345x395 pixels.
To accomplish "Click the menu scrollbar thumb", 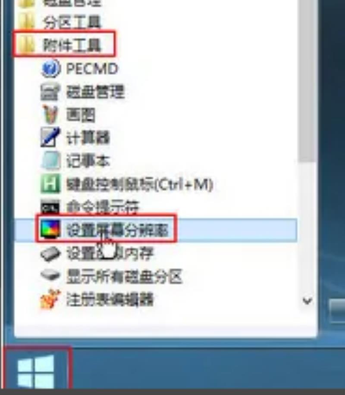I will point(307,81).
